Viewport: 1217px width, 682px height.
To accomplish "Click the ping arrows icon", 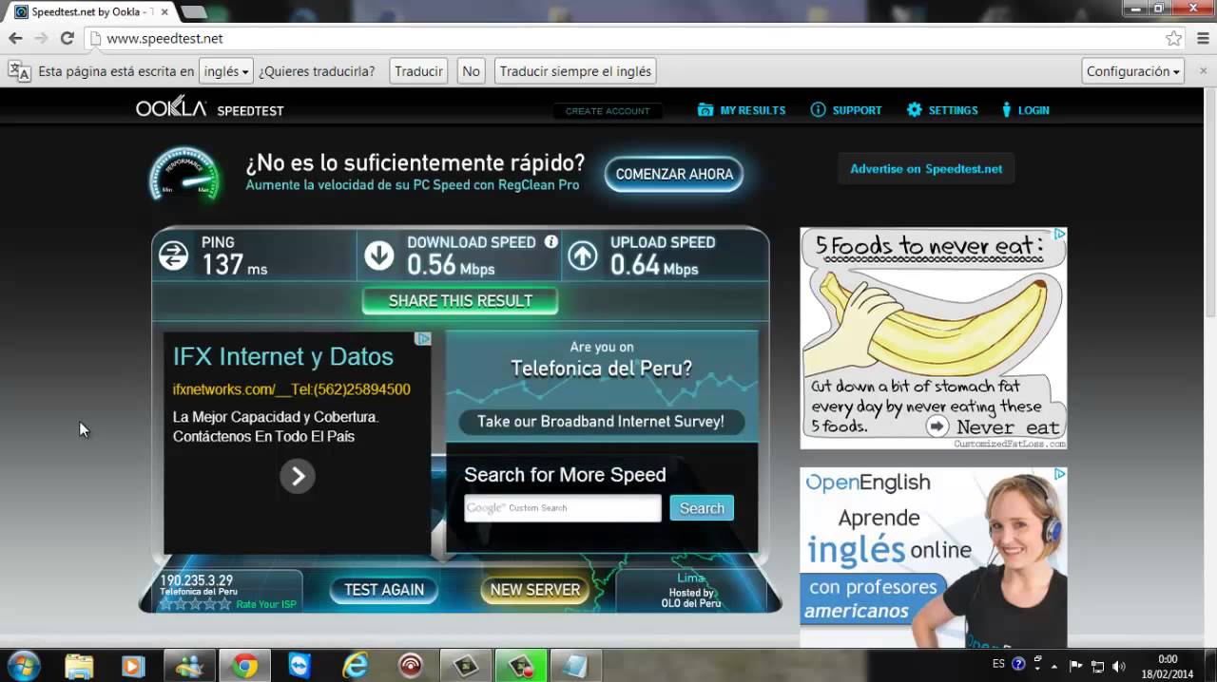I will tap(173, 255).
